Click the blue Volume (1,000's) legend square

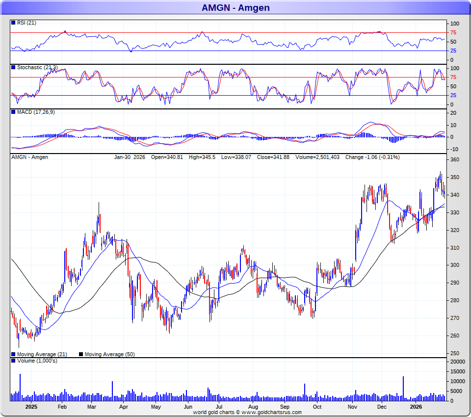[x=13, y=361]
